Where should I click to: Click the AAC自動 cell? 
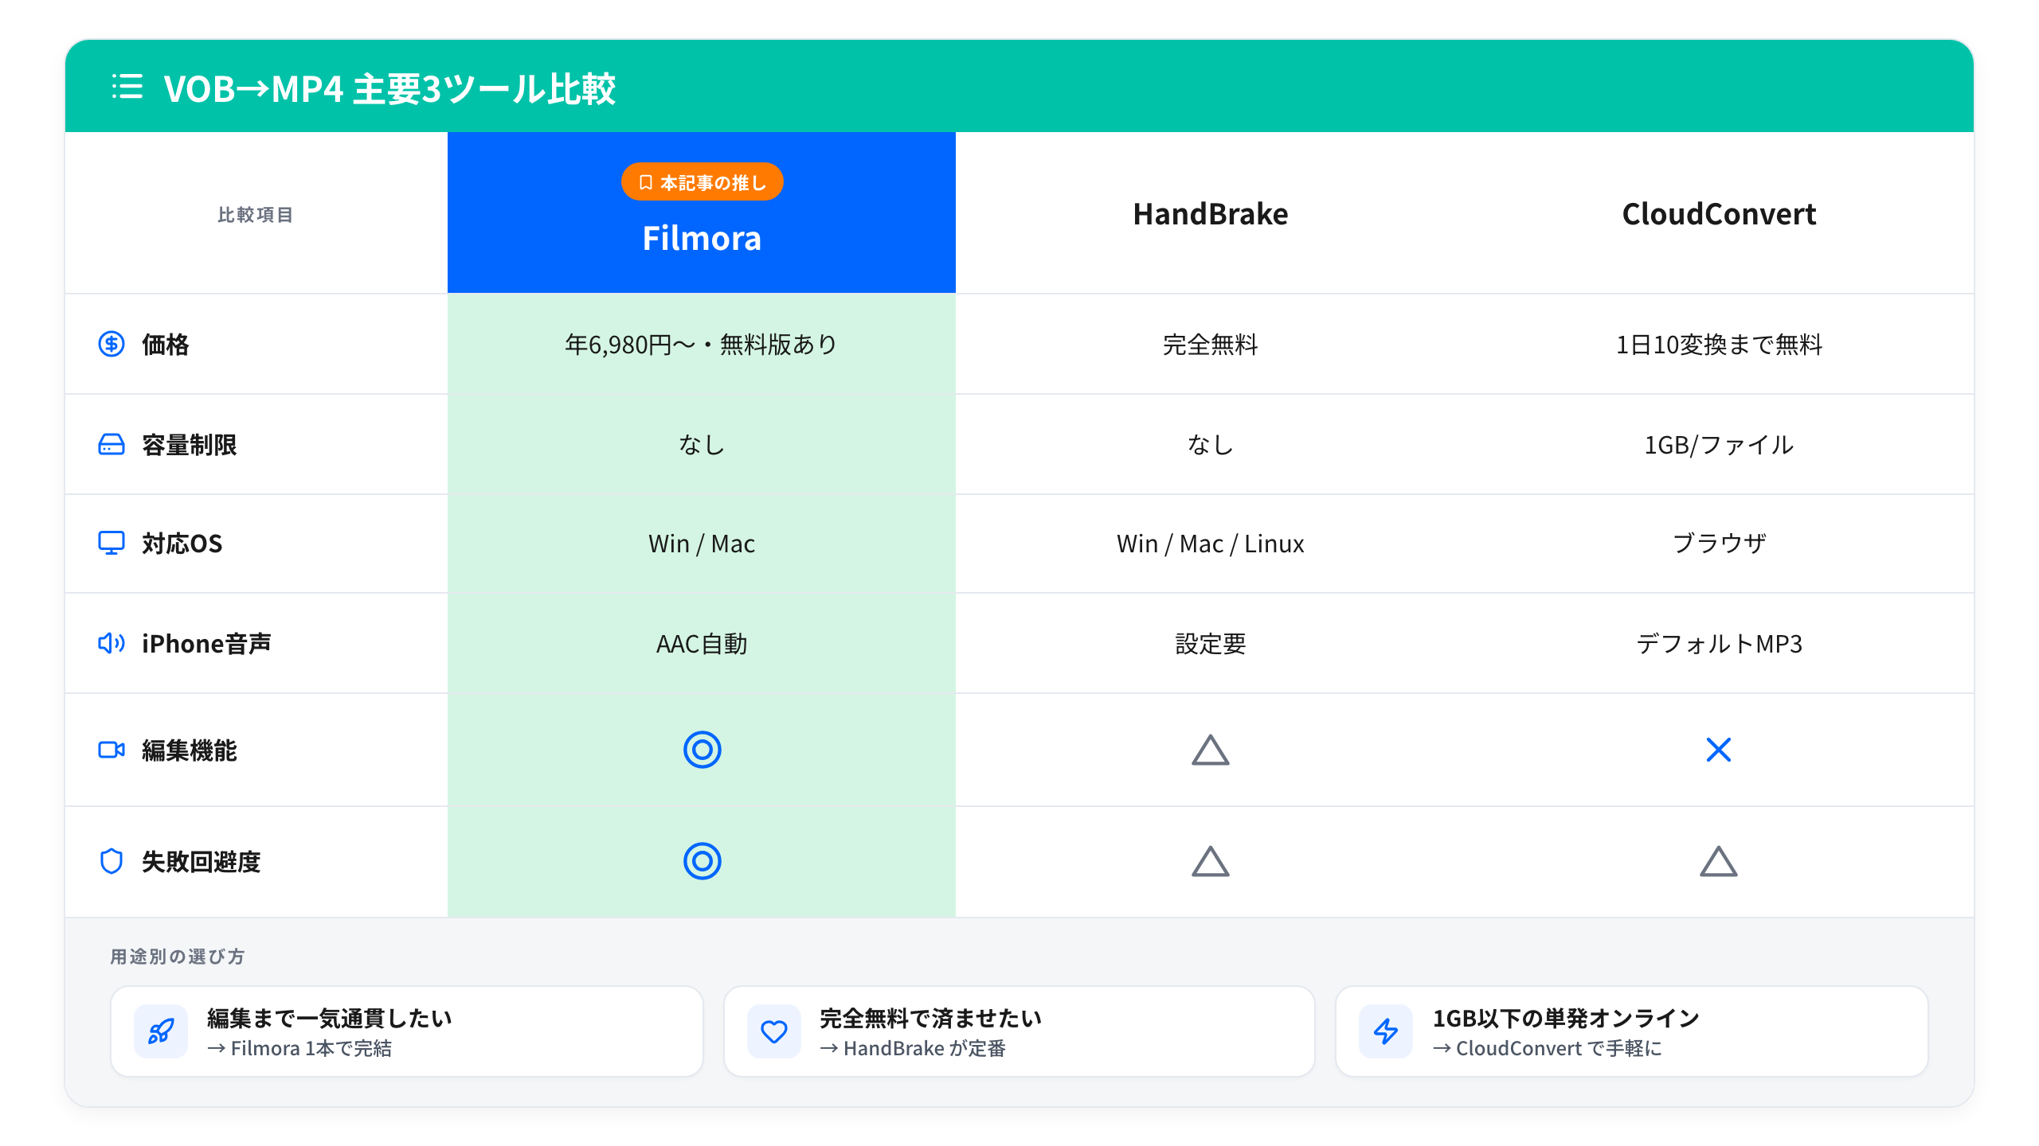pos(702,644)
